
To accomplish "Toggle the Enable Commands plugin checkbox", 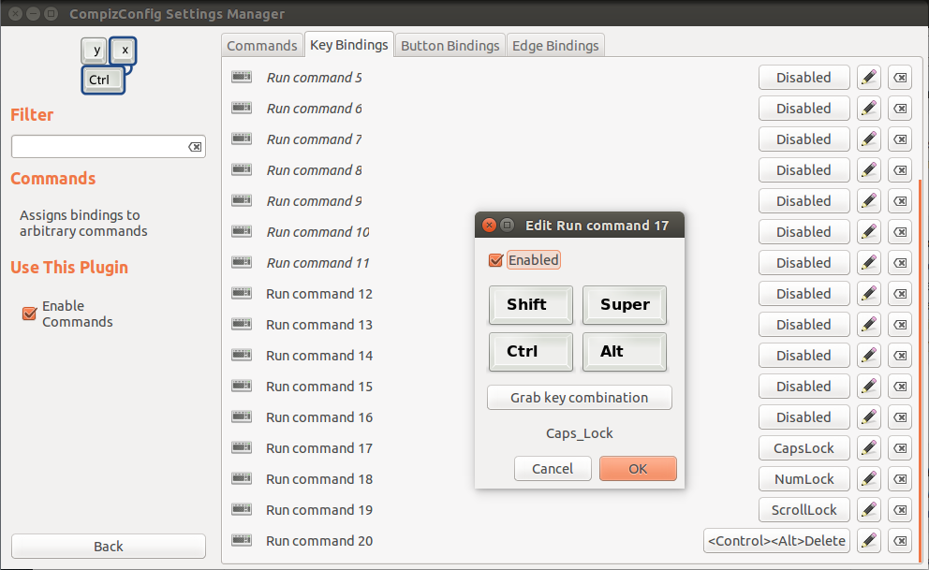I will tap(29, 314).
